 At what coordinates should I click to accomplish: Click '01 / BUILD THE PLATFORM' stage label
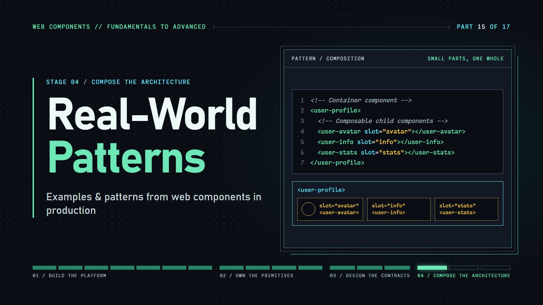point(69,276)
